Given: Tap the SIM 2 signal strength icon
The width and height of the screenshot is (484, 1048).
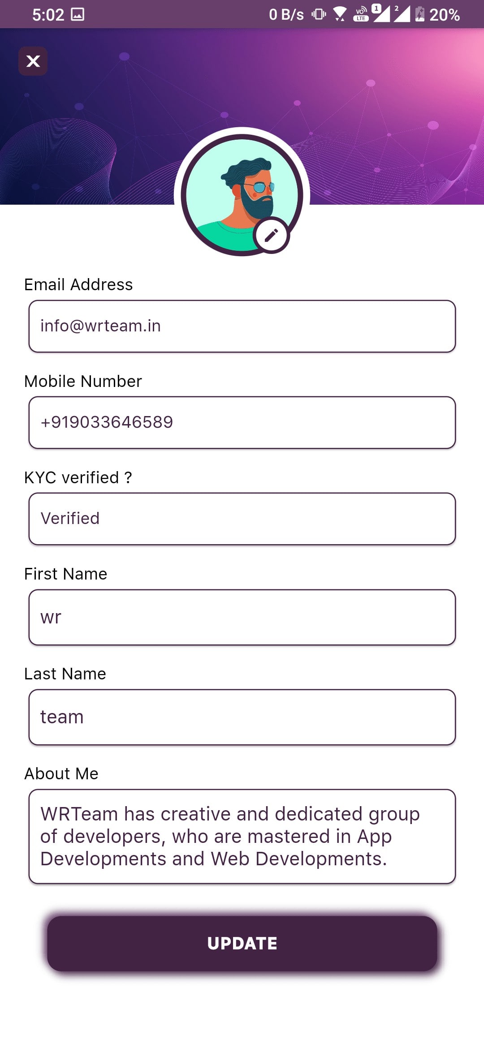Looking at the screenshot, I should click(402, 13).
